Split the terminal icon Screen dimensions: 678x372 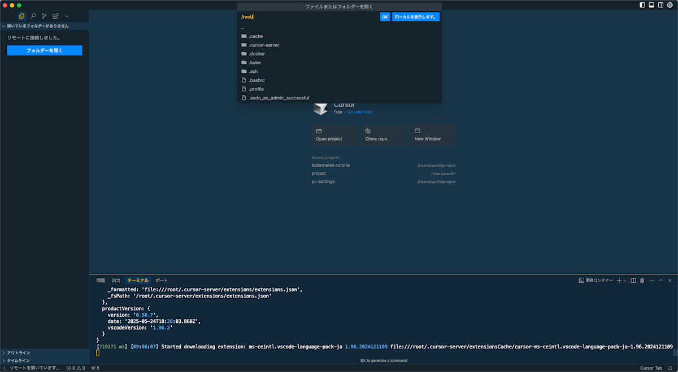(x=633, y=281)
